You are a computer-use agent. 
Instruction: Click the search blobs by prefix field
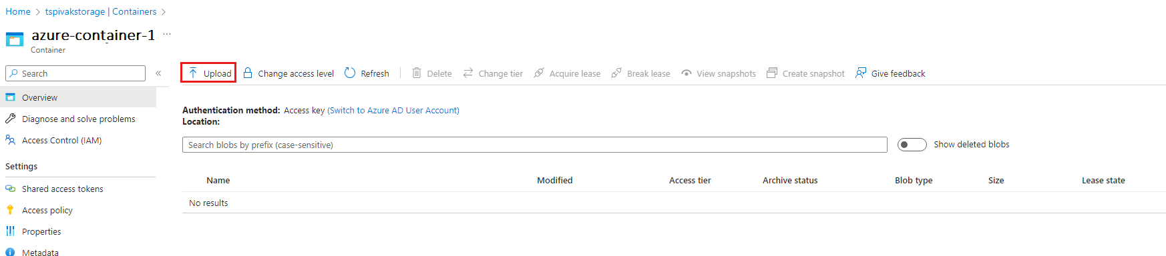(534, 145)
